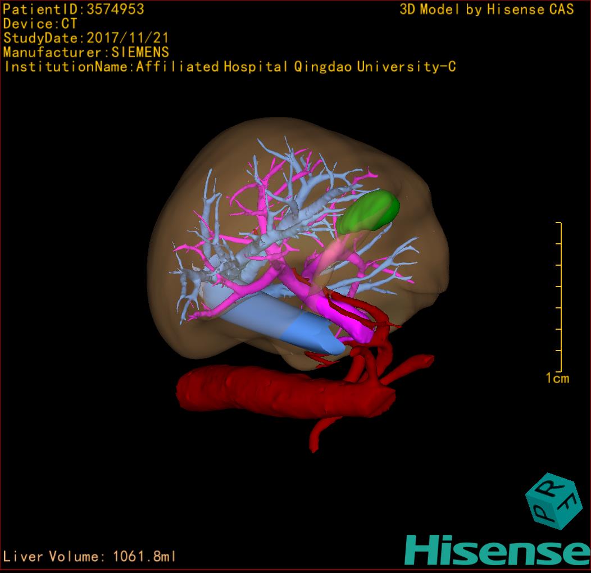Click the 3D Model by Hisense CAS caption

[x=487, y=9]
